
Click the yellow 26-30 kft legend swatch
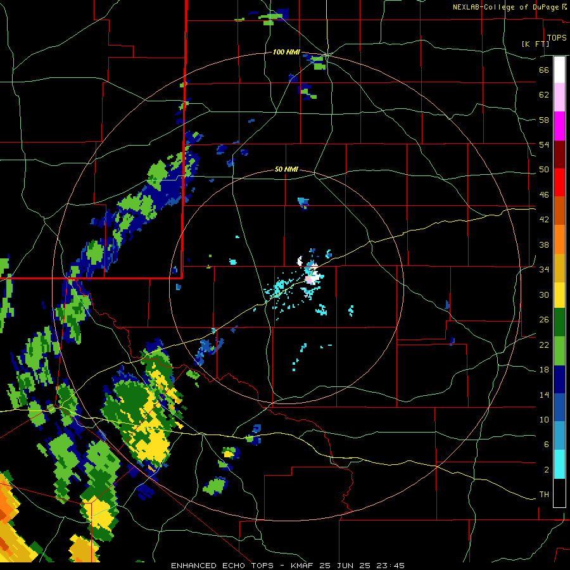point(559,295)
